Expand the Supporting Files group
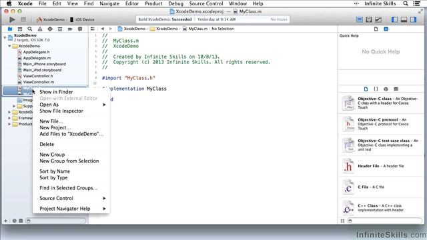 (x=14, y=106)
